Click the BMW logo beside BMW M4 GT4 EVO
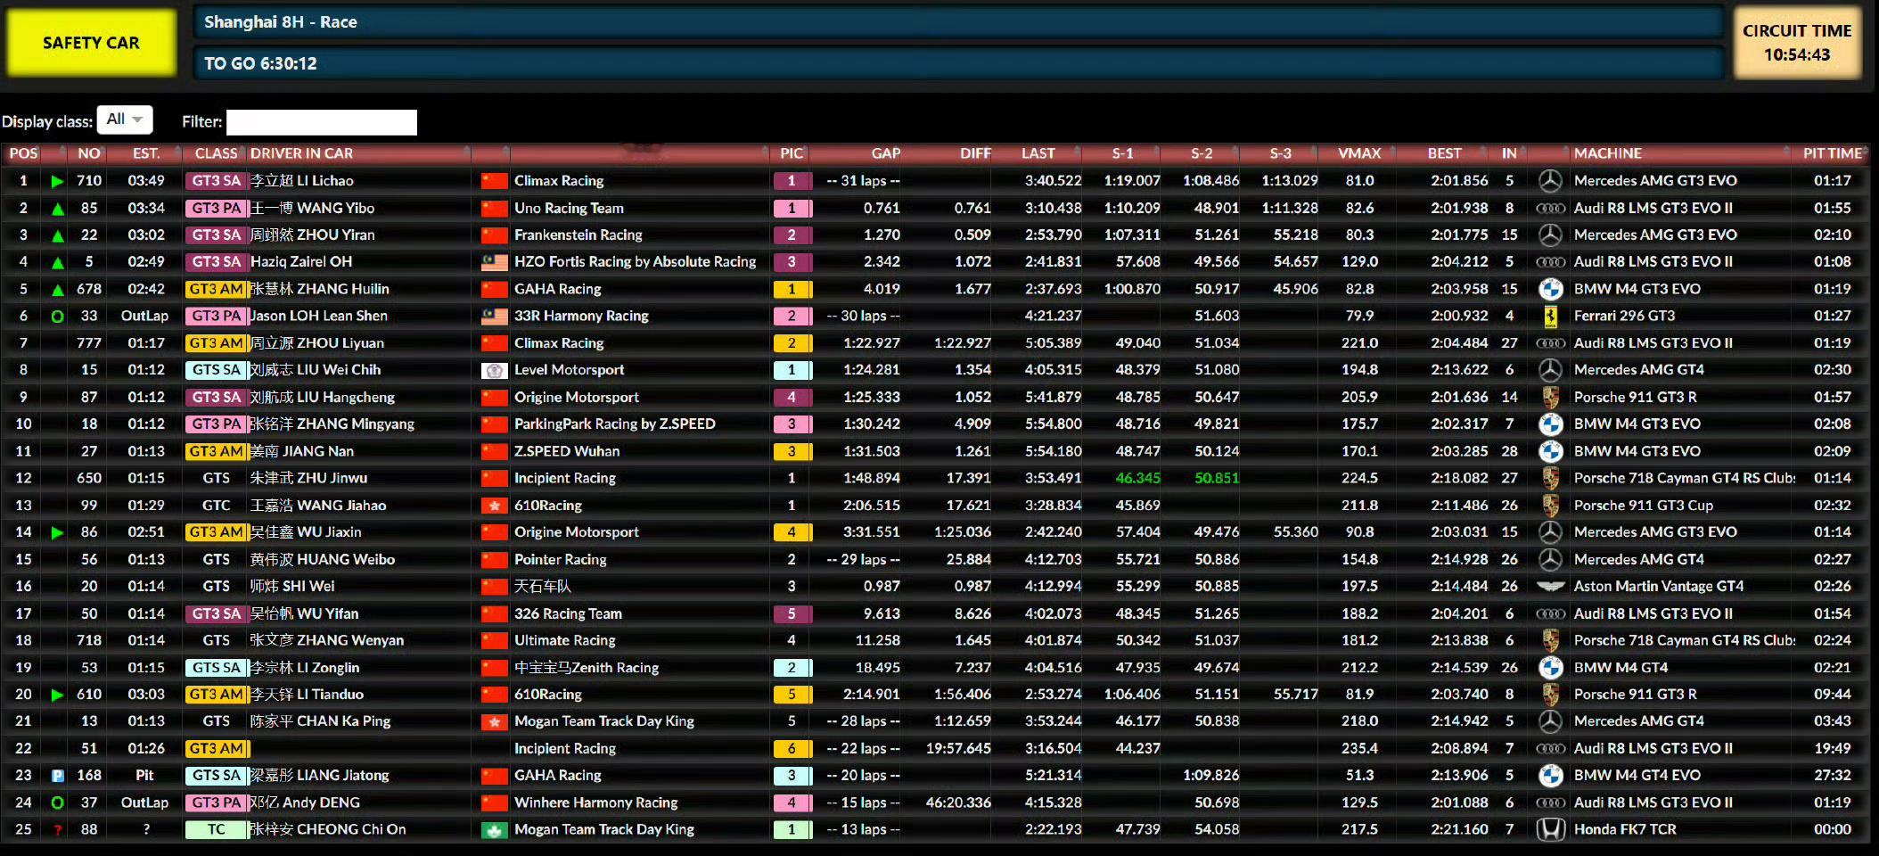This screenshot has height=856, width=1879. click(x=1550, y=776)
